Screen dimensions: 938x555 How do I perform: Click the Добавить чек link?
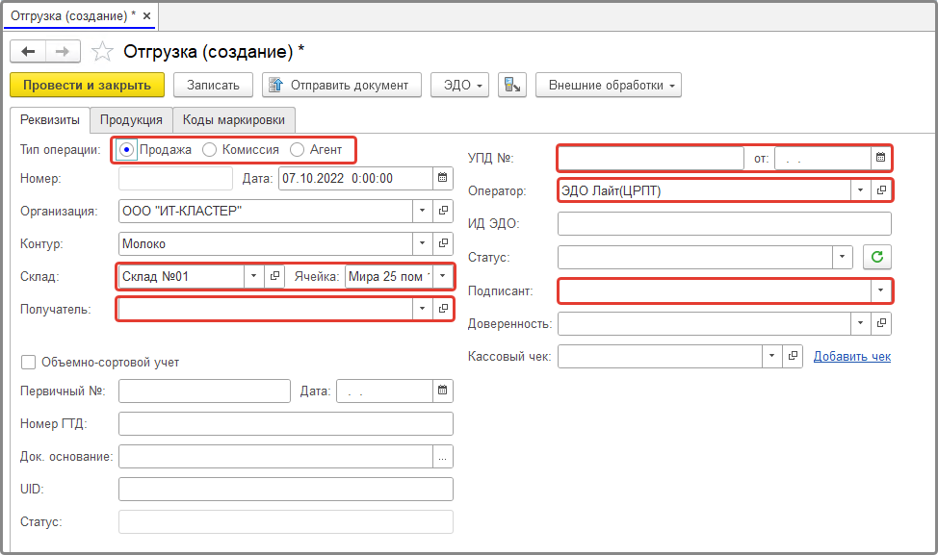point(852,357)
